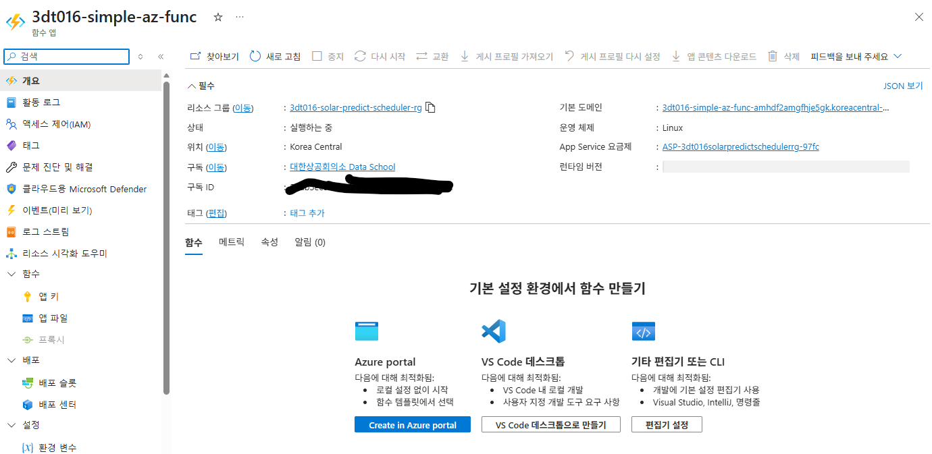Open App Service plan ASP-3dt016solarpredictschedulerrg-97fc link
The image size is (932, 454).
tap(741, 147)
